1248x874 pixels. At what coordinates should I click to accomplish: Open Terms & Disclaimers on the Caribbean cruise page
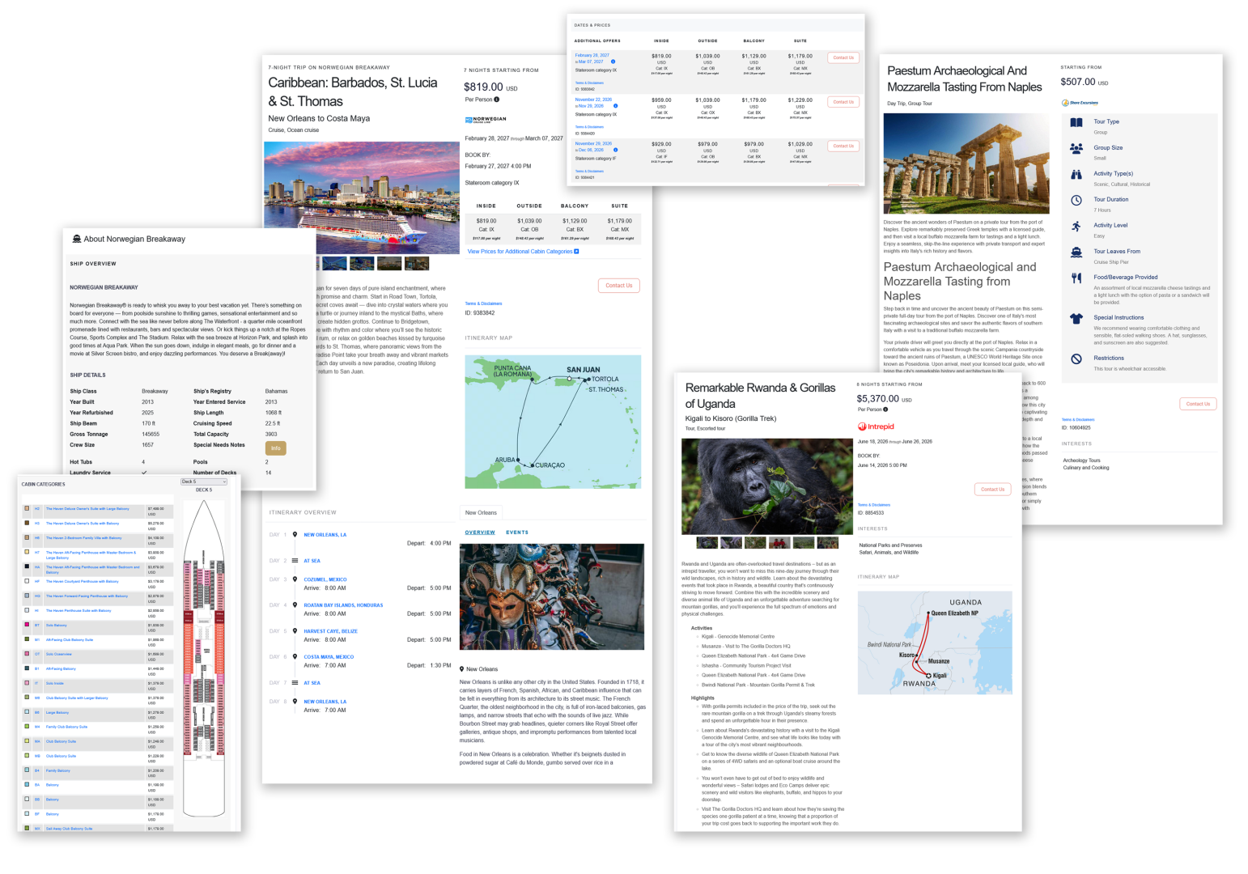(x=483, y=303)
